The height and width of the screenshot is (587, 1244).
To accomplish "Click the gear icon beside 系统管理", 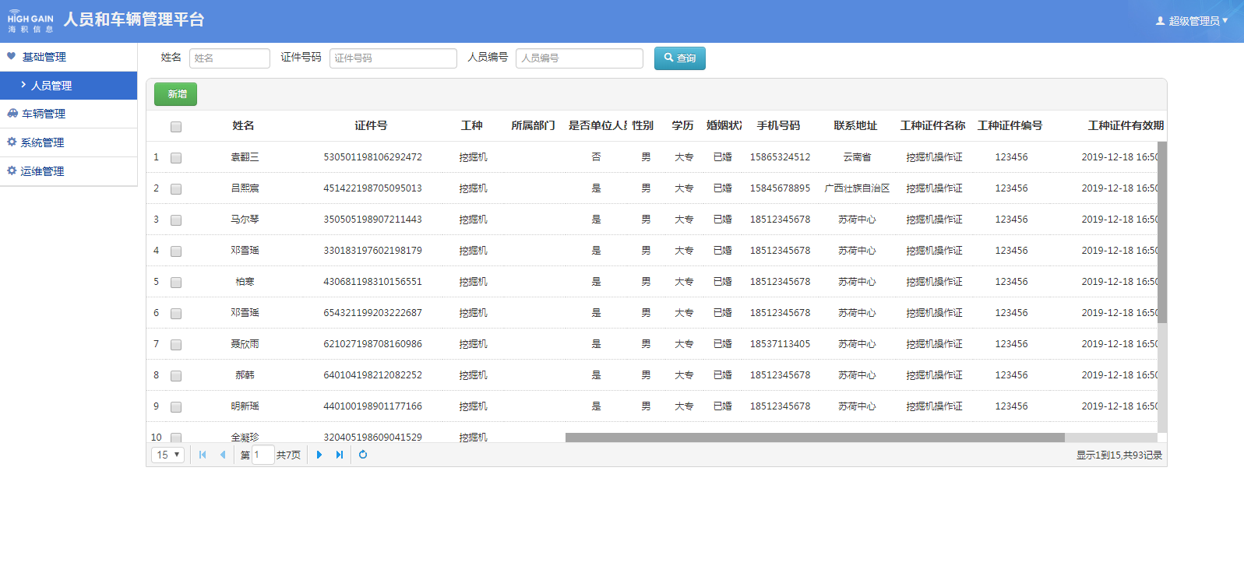I will [12, 142].
